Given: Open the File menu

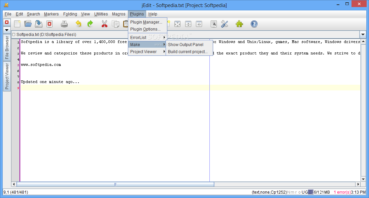Looking at the screenshot, I should point(8,14).
